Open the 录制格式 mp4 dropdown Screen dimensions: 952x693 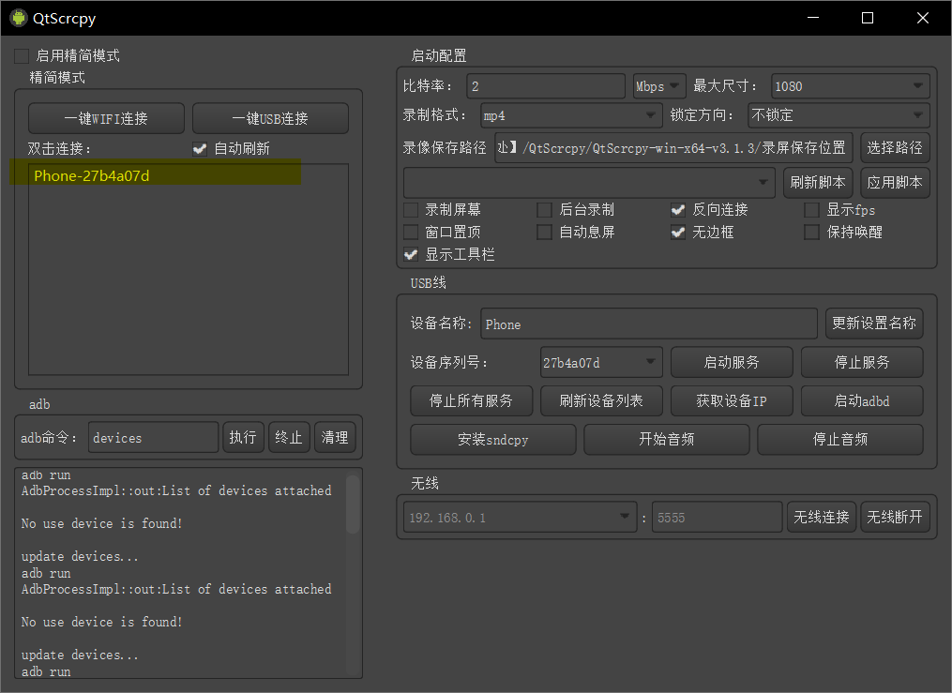tap(571, 115)
